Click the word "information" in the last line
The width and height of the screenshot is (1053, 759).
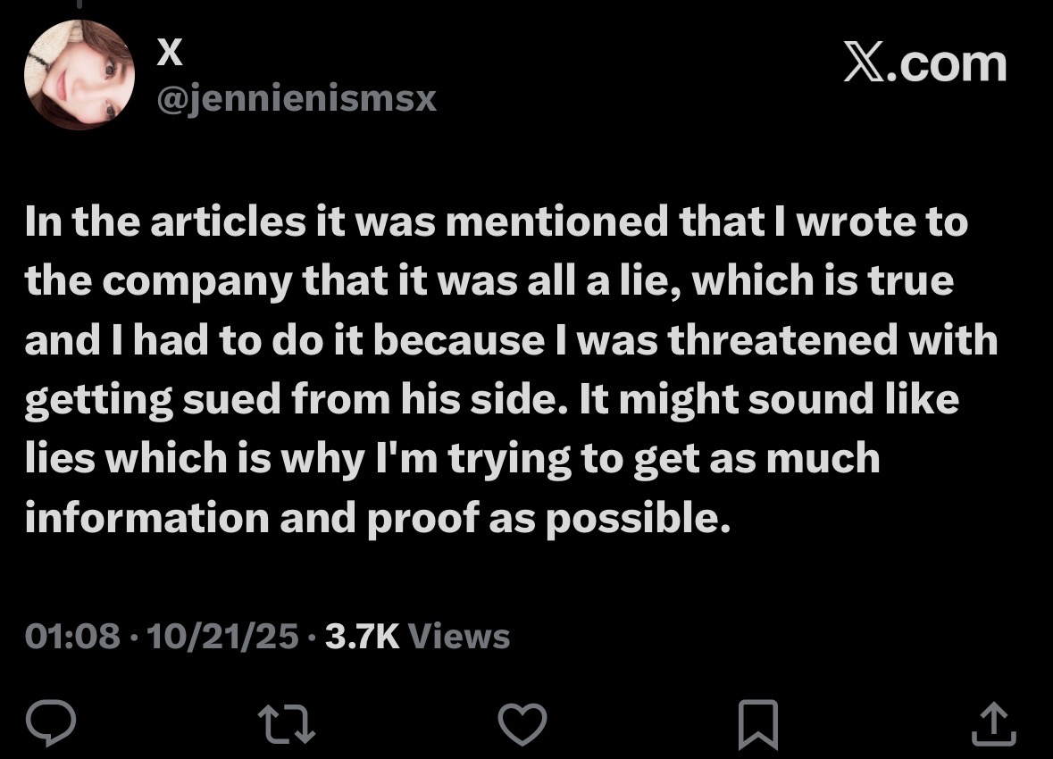coord(146,517)
